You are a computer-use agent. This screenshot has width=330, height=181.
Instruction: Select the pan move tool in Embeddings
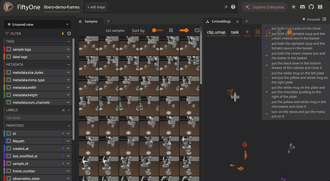pyautogui.click(x=279, y=32)
